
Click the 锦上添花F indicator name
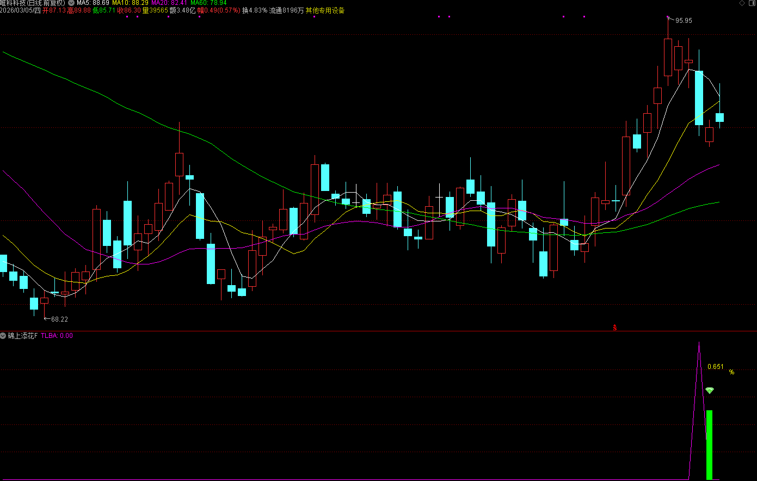point(23,336)
